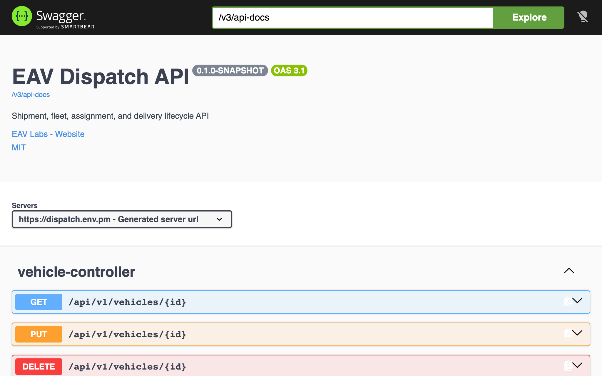Screen dimensions: 602x376
Task: Focus the /v3/api-docs URL input field
Action: [x=353, y=17]
